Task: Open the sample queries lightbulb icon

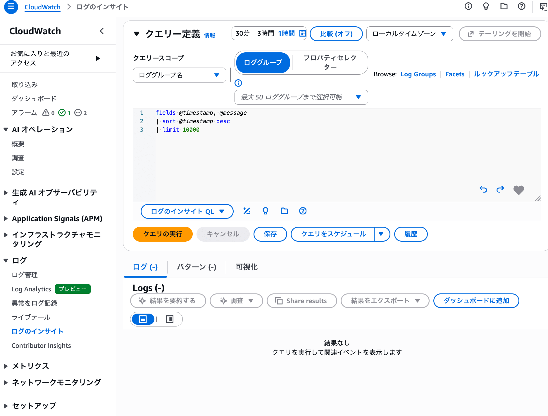Action: click(265, 211)
